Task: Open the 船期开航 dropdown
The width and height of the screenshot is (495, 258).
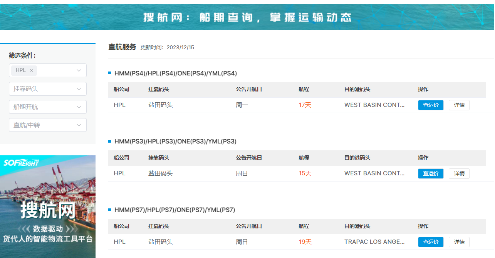Action: [x=48, y=107]
